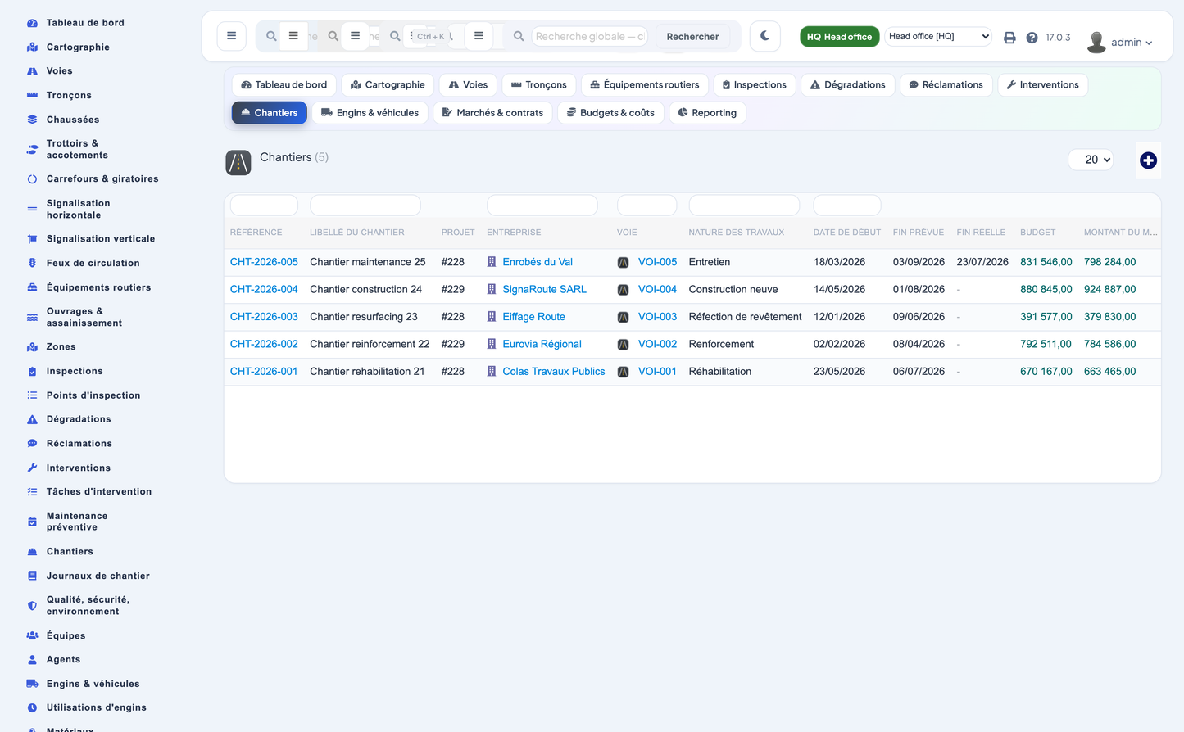Click the road icon beside VOI-002

point(623,345)
